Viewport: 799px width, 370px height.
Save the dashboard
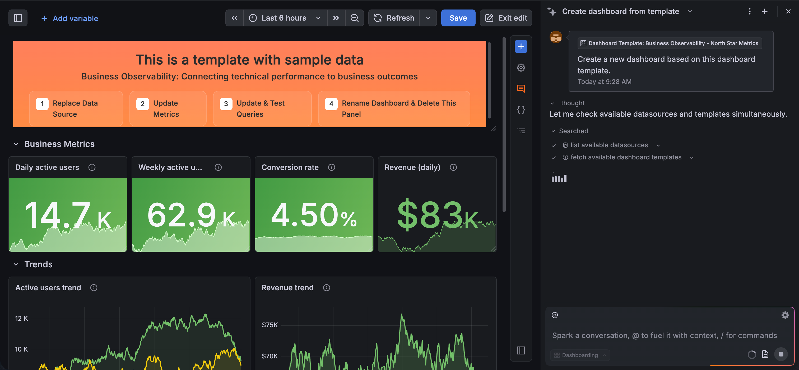(x=458, y=18)
